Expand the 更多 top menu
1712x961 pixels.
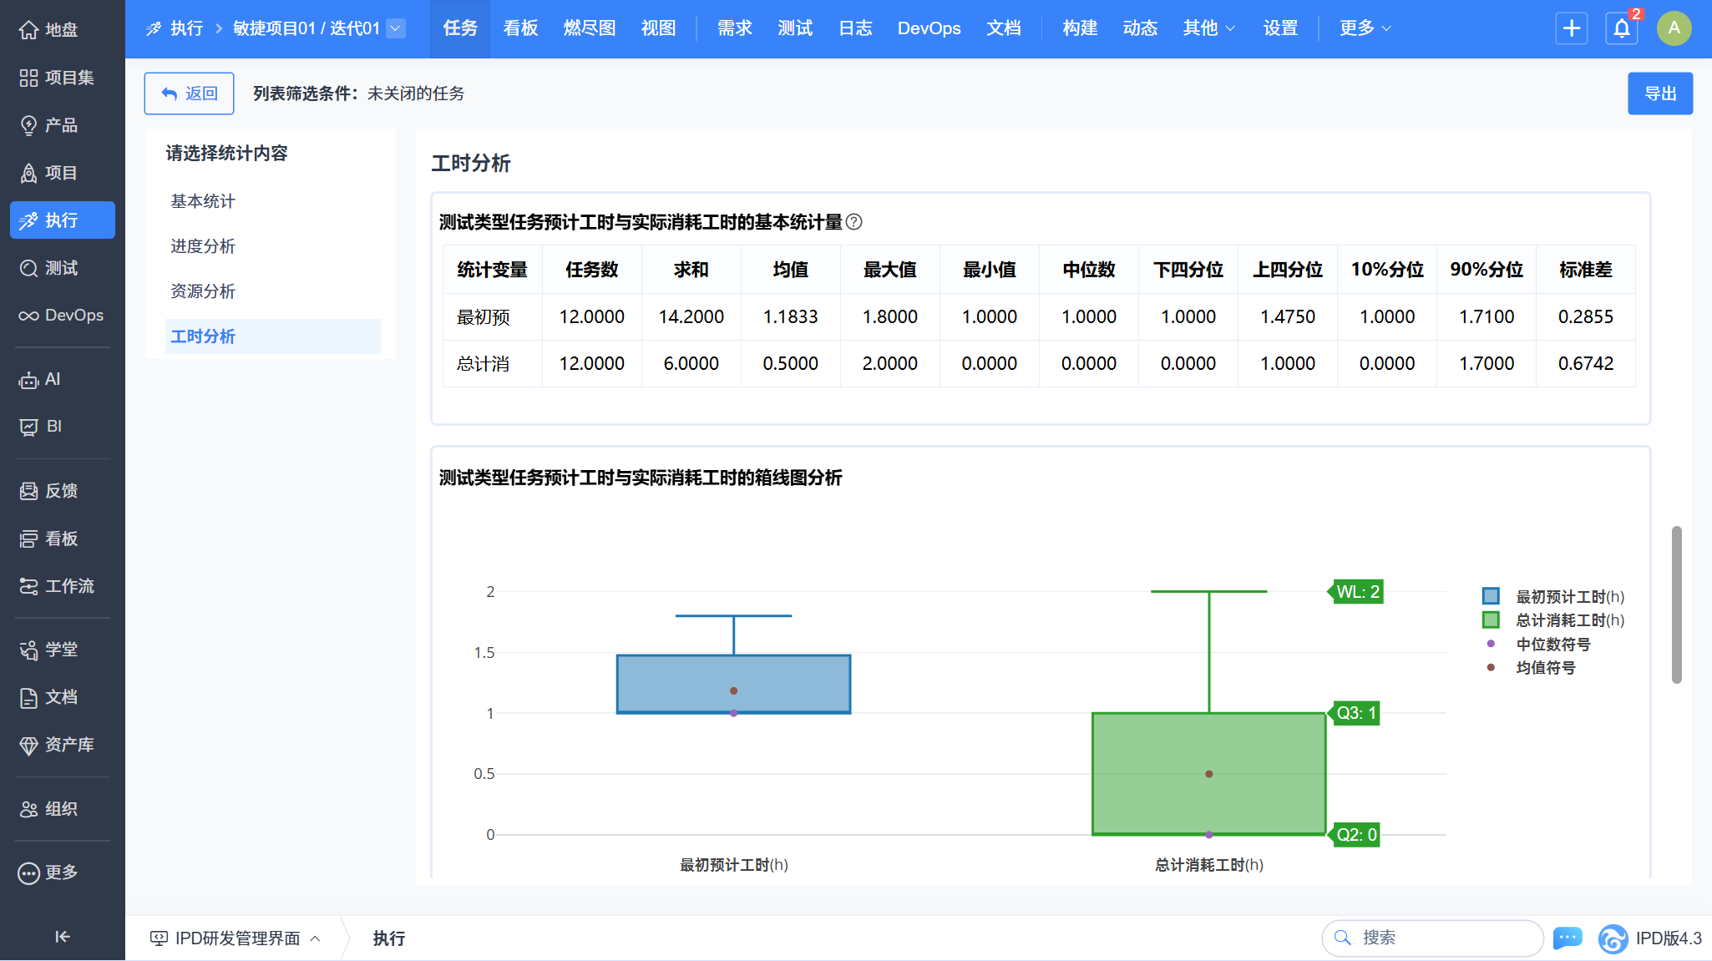[x=1365, y=28]
